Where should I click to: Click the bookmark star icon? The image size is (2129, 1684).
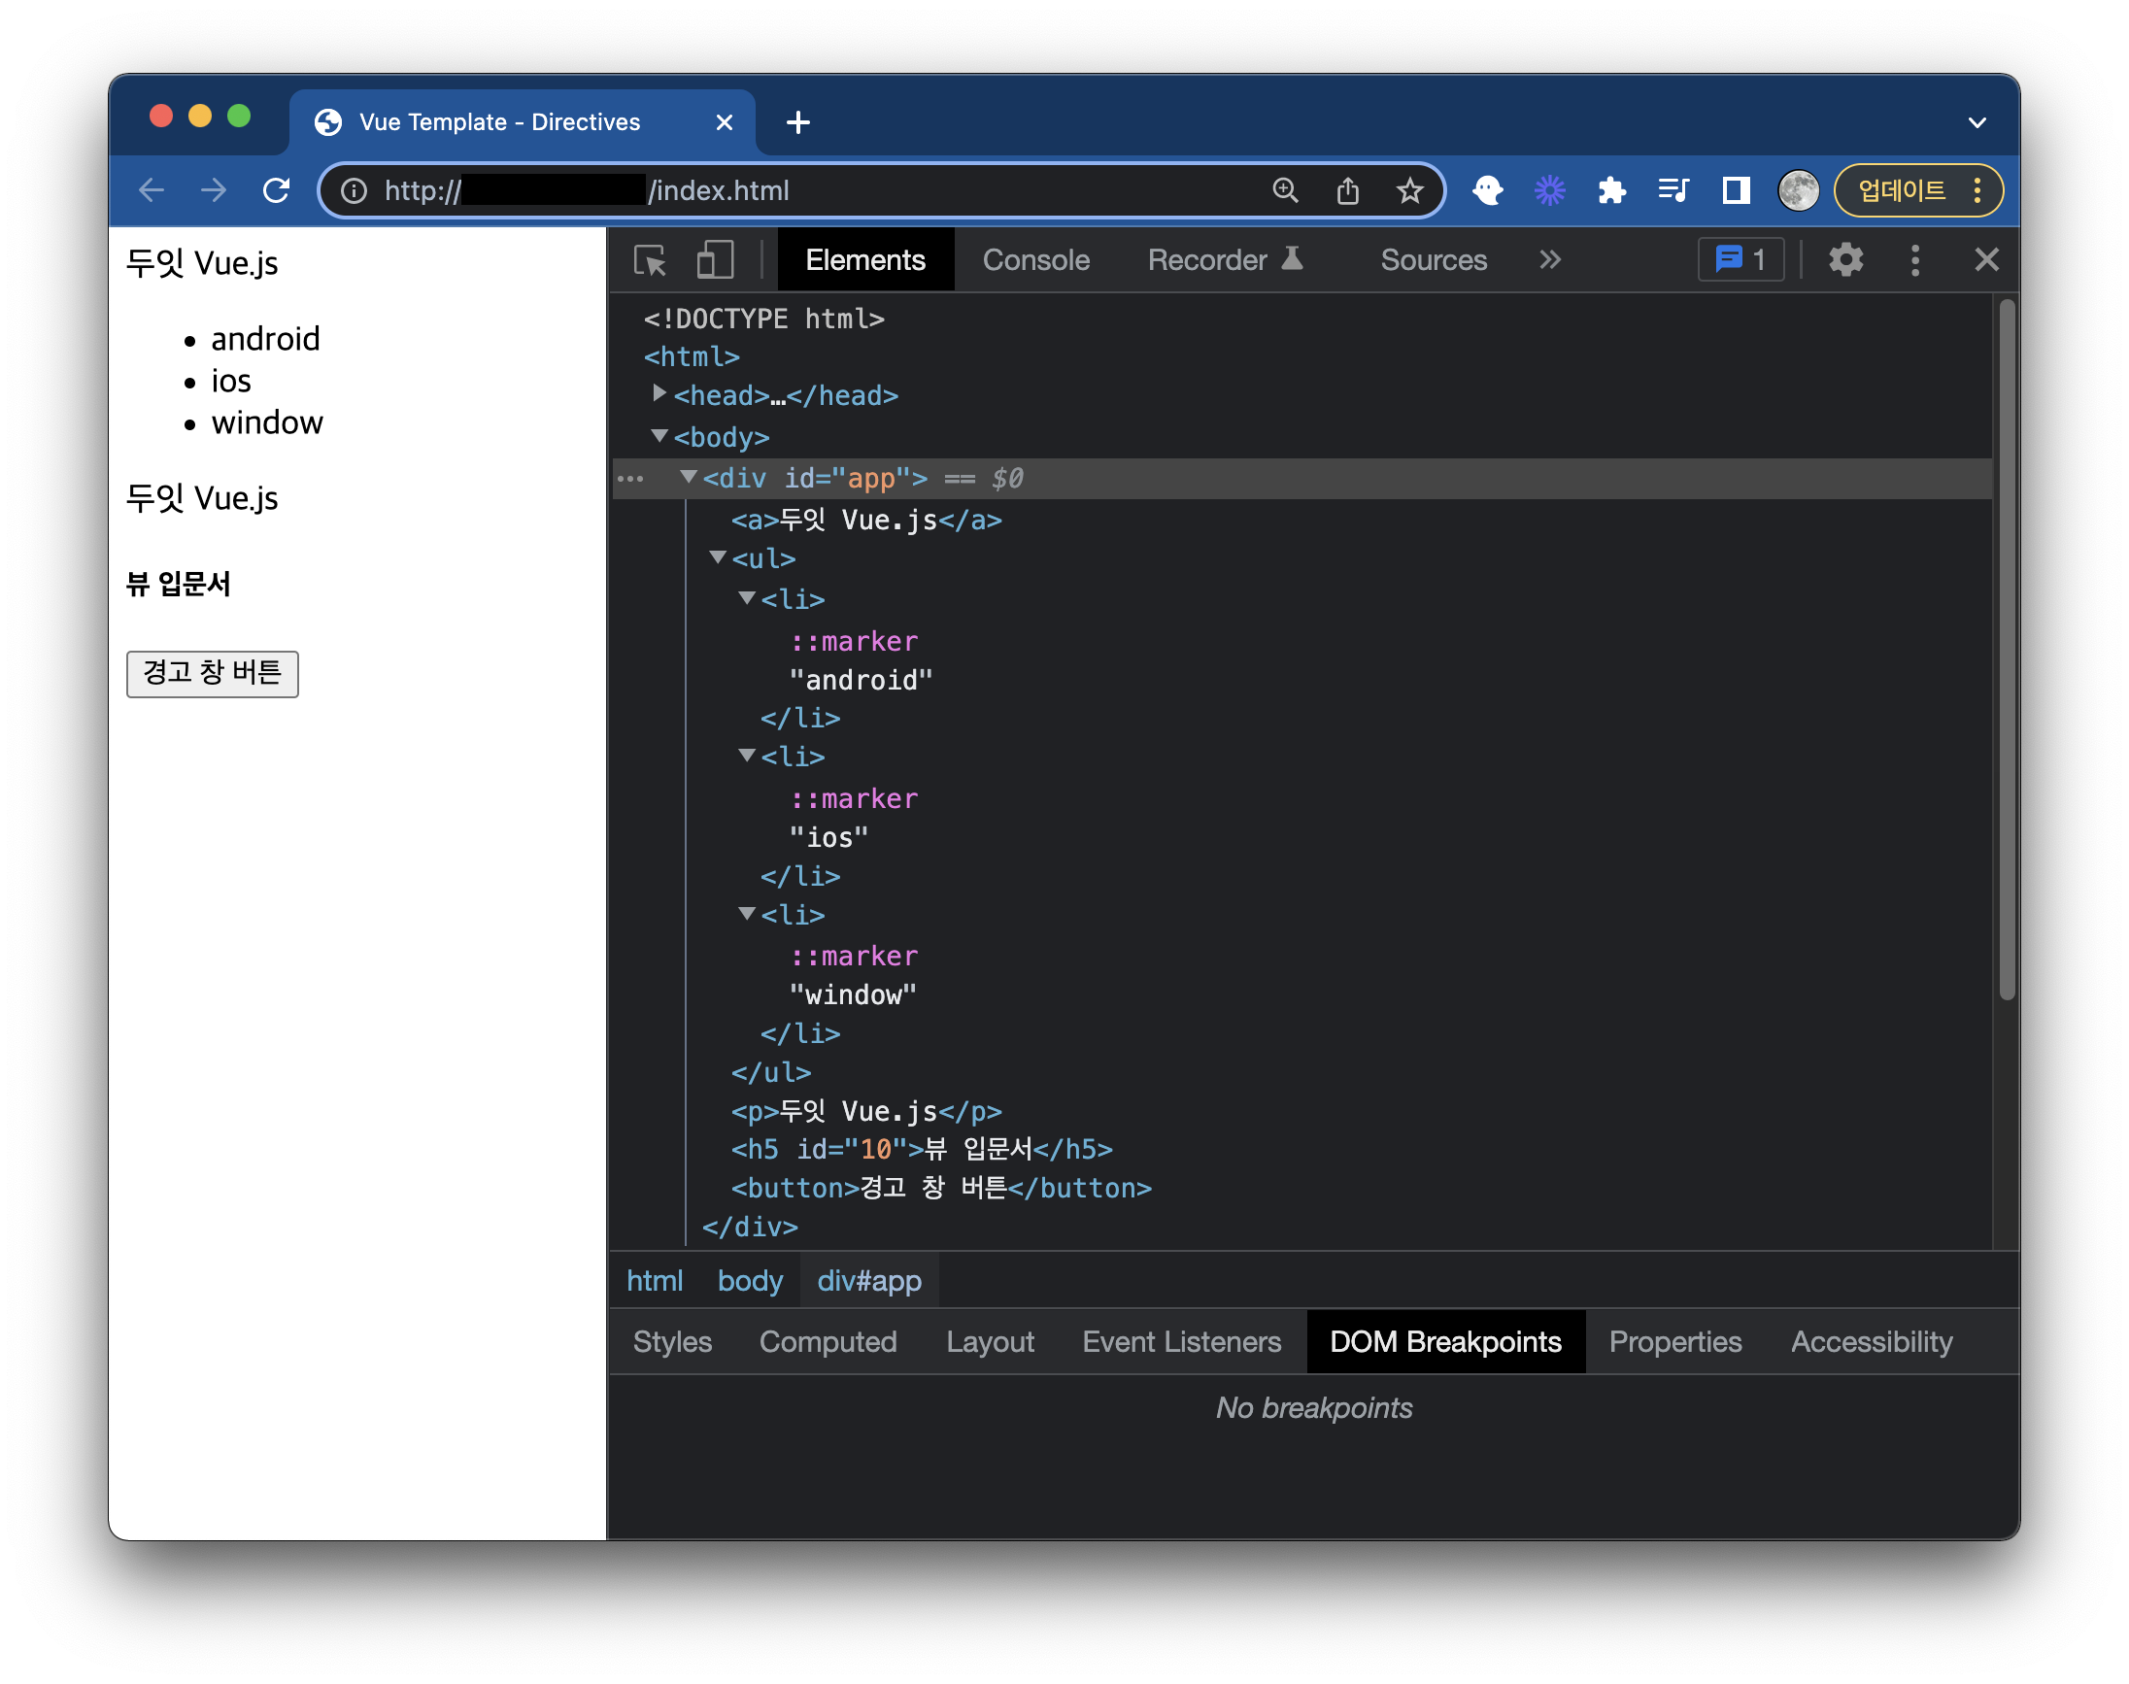pos(1409,190)
